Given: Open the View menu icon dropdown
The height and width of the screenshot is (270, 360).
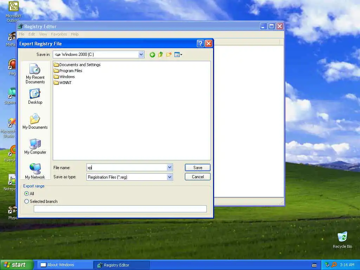Looking at the screenshot, I should (178, 54).
